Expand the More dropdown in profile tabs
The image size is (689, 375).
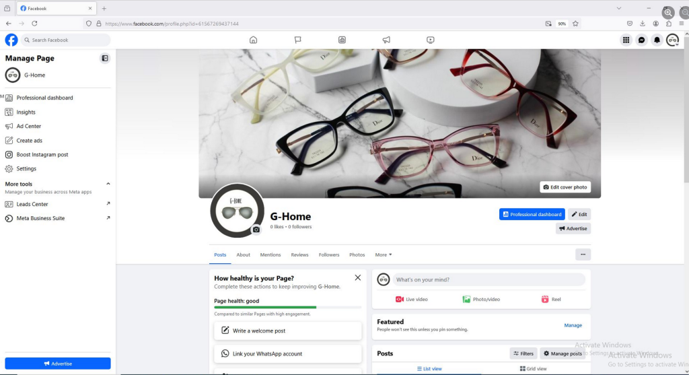pyautogui.click(x=384, y=254)
